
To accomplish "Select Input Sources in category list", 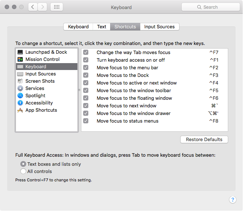I will [x=47, y=74].
